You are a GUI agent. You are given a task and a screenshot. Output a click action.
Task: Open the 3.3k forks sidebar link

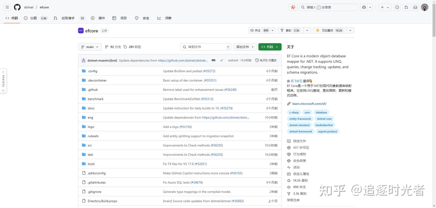[297, 194]
